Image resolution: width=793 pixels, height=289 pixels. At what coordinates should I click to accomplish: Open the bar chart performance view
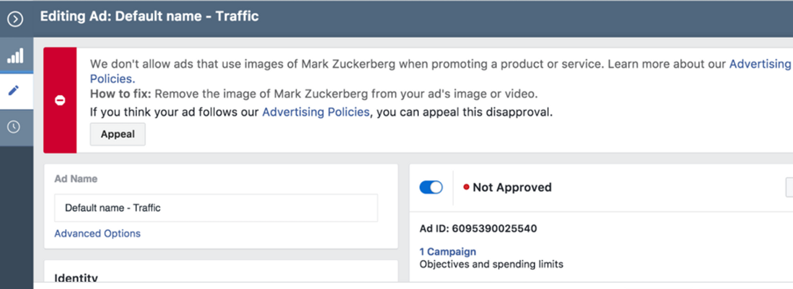15,56
